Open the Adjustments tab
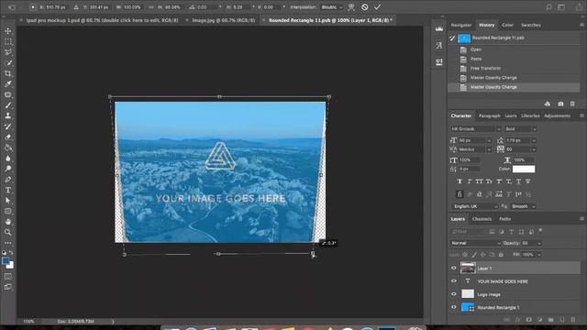The image size is (587, 330). pos(557,116)
